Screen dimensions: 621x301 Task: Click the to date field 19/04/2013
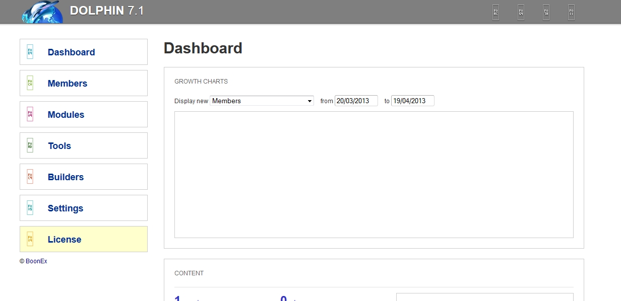coord(413,101)
